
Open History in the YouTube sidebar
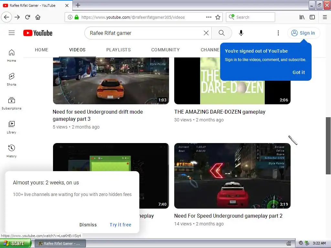(11, 151)
